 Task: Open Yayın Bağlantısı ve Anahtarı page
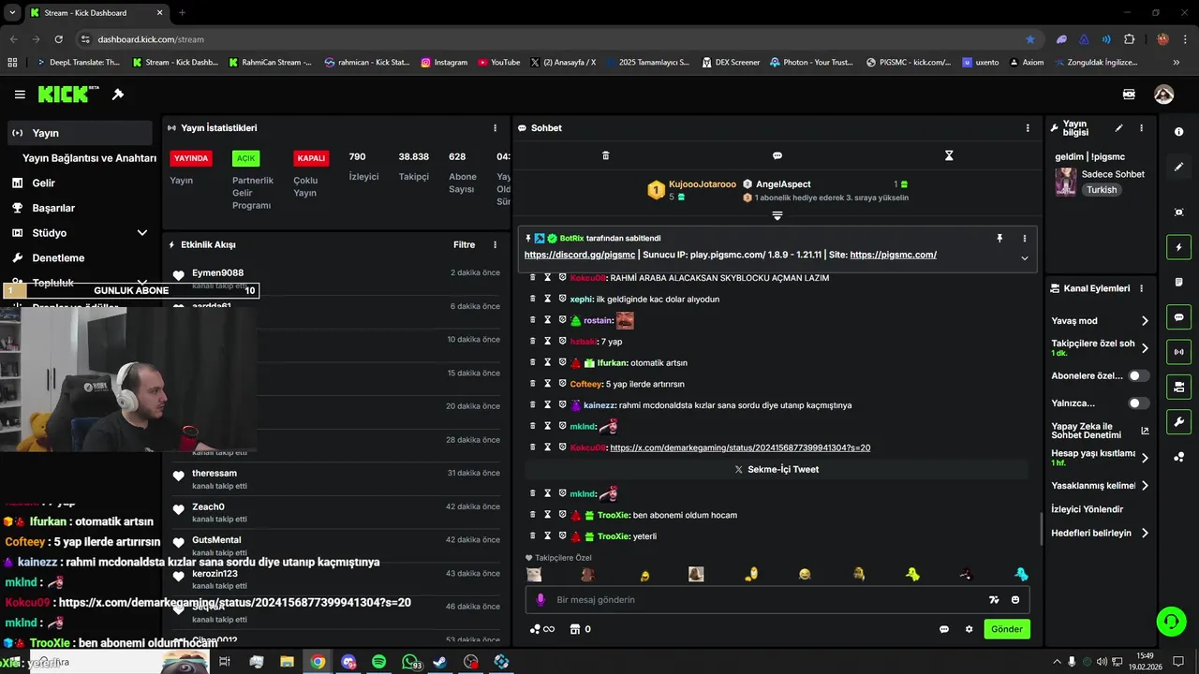point(89,158)
